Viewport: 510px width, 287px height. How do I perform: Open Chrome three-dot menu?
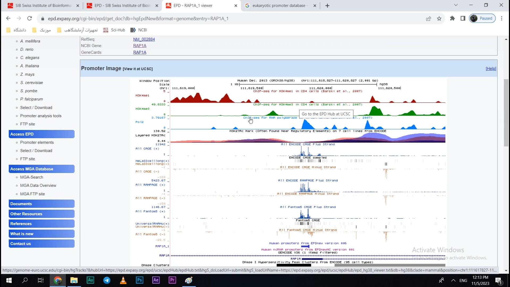click(501, 18)
